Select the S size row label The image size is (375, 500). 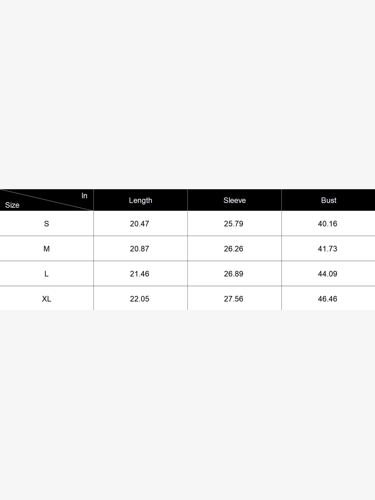(46, 223)
